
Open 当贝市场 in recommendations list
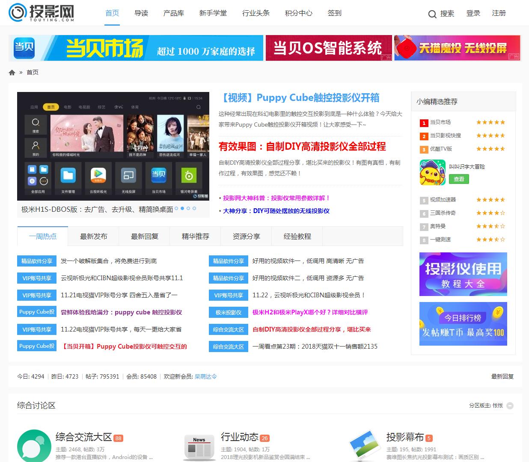(x=440, y=122)
